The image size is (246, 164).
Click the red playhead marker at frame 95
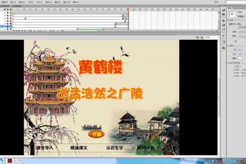coord(128,9)
